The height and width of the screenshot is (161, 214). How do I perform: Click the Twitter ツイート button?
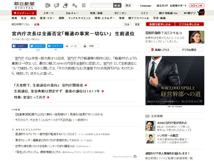coord(38,46)
